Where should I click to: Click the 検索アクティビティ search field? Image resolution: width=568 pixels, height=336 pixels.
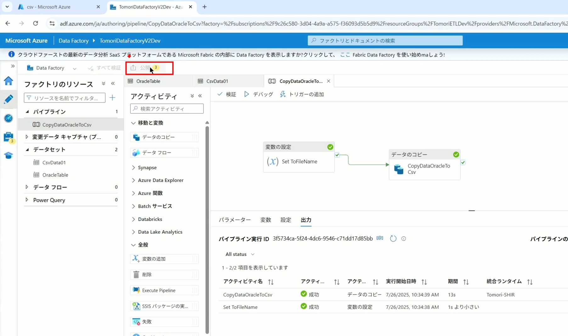pyautogui.click(x=167, y=109)
